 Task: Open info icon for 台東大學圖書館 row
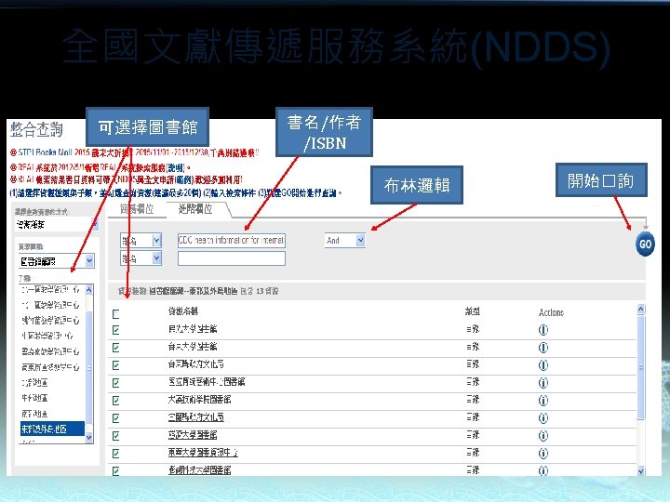[x=543, y=348]
